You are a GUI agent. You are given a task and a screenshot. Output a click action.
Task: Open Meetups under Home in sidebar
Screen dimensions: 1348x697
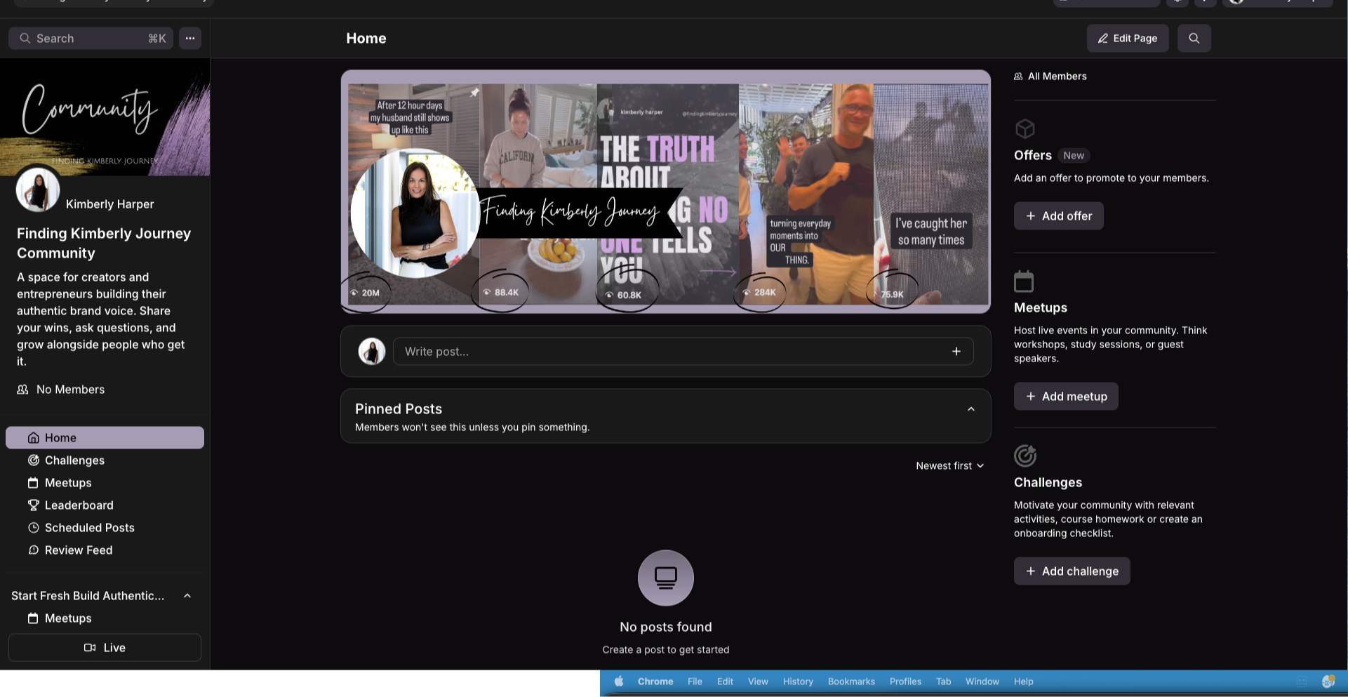pos(105,483)
